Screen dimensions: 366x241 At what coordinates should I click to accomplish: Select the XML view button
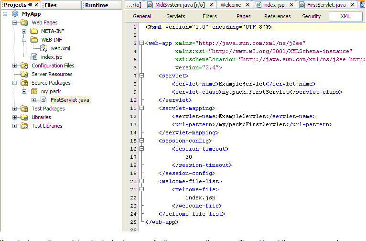click(345, 16)
